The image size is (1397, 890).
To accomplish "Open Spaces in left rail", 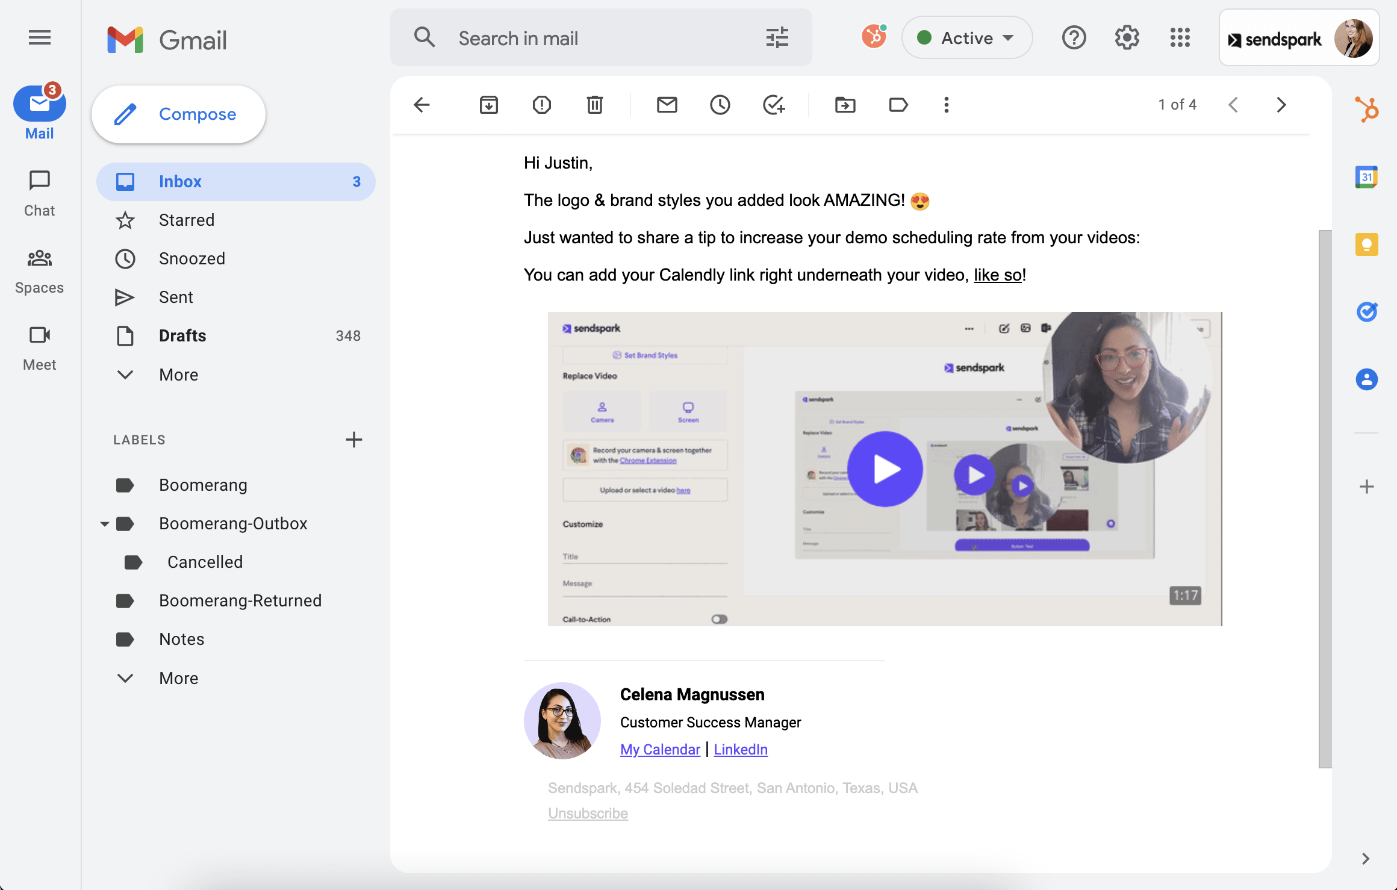I will point(40,271).
